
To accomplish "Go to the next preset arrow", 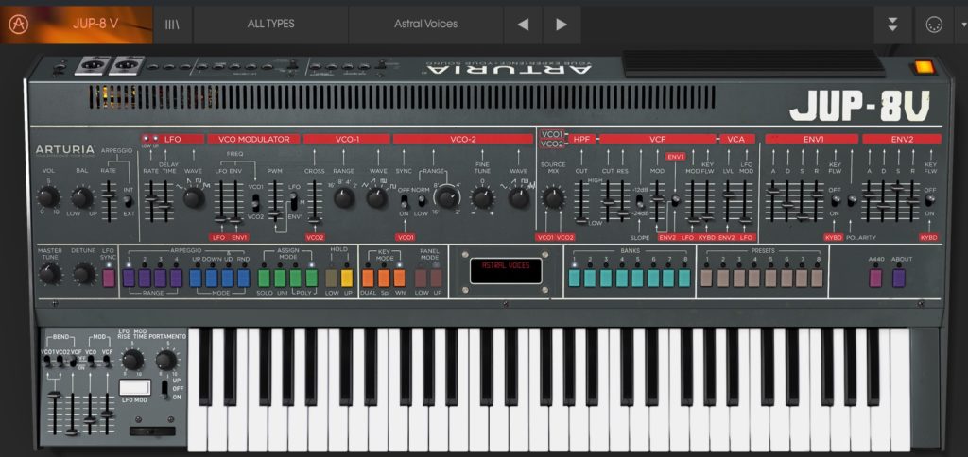I will (562, 25).
